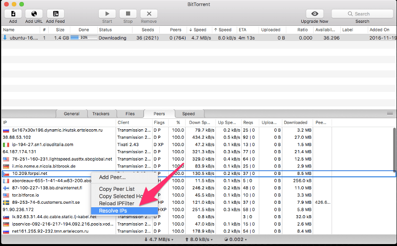Click Italian flag icon of clouditalia.com peer

click(6, 145)
